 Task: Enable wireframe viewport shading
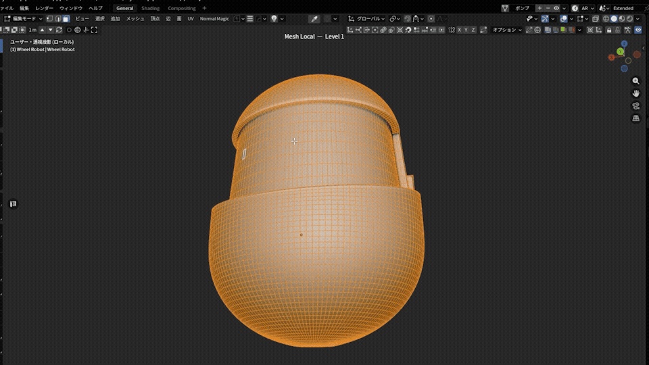[606, 19]
